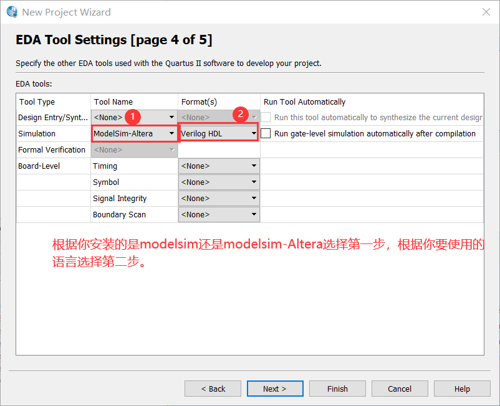Open the Simulation tool name dropdown
This screenshot has width=500, height=406.
134,133
